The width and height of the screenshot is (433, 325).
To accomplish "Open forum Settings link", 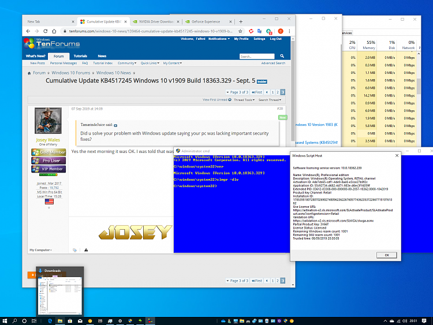I will 259,39.
